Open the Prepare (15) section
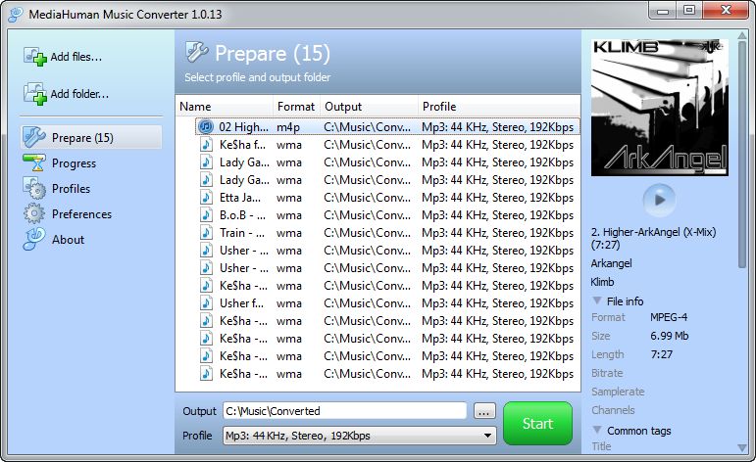Screen dimensions: 756x462 tap(91, 138)
